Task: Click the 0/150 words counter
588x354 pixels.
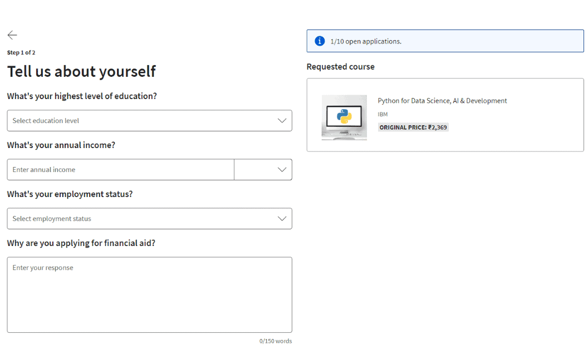Action: coord(276,341)
